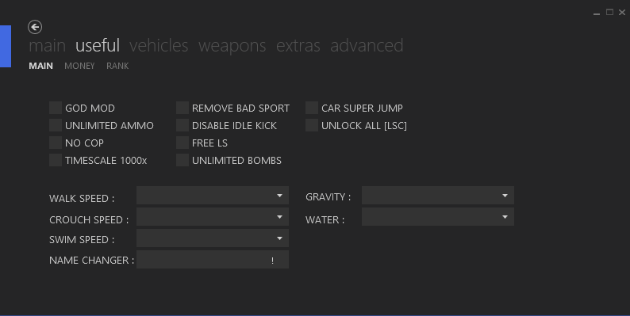Go to the RANK sub-tab
The width and height of the screenshot is (630, 316).
[x=117, y=66]
